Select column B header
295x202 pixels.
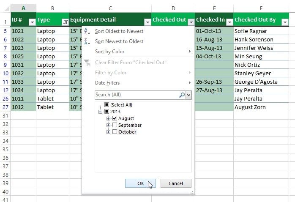pyautogui.click(x=52, y=8)
